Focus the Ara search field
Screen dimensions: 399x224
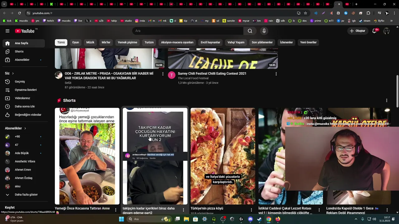[188, 31]
